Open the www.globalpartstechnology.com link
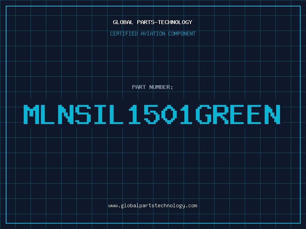The height and width of the screenshot is (229, 306). (153, 206)
